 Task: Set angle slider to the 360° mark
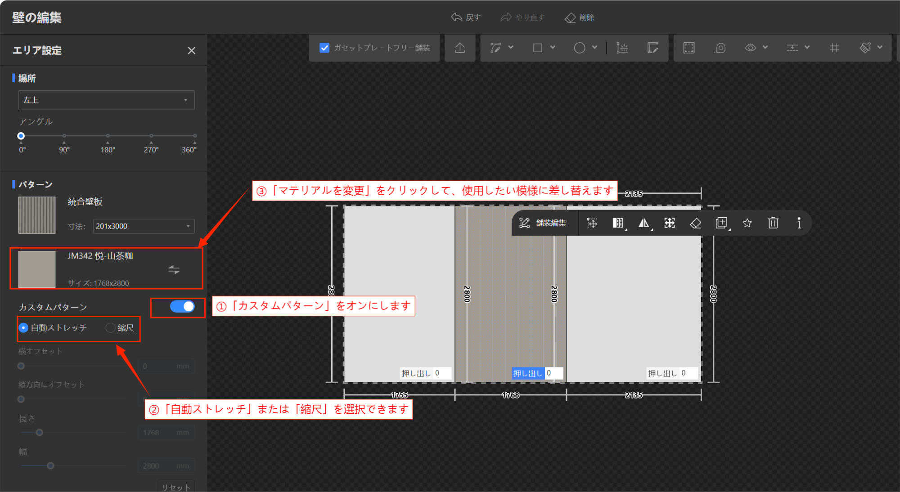click(x=195, y=136)
